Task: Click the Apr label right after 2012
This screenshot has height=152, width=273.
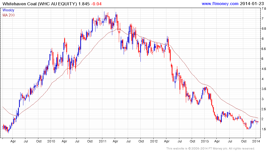Action: (167, 141)
